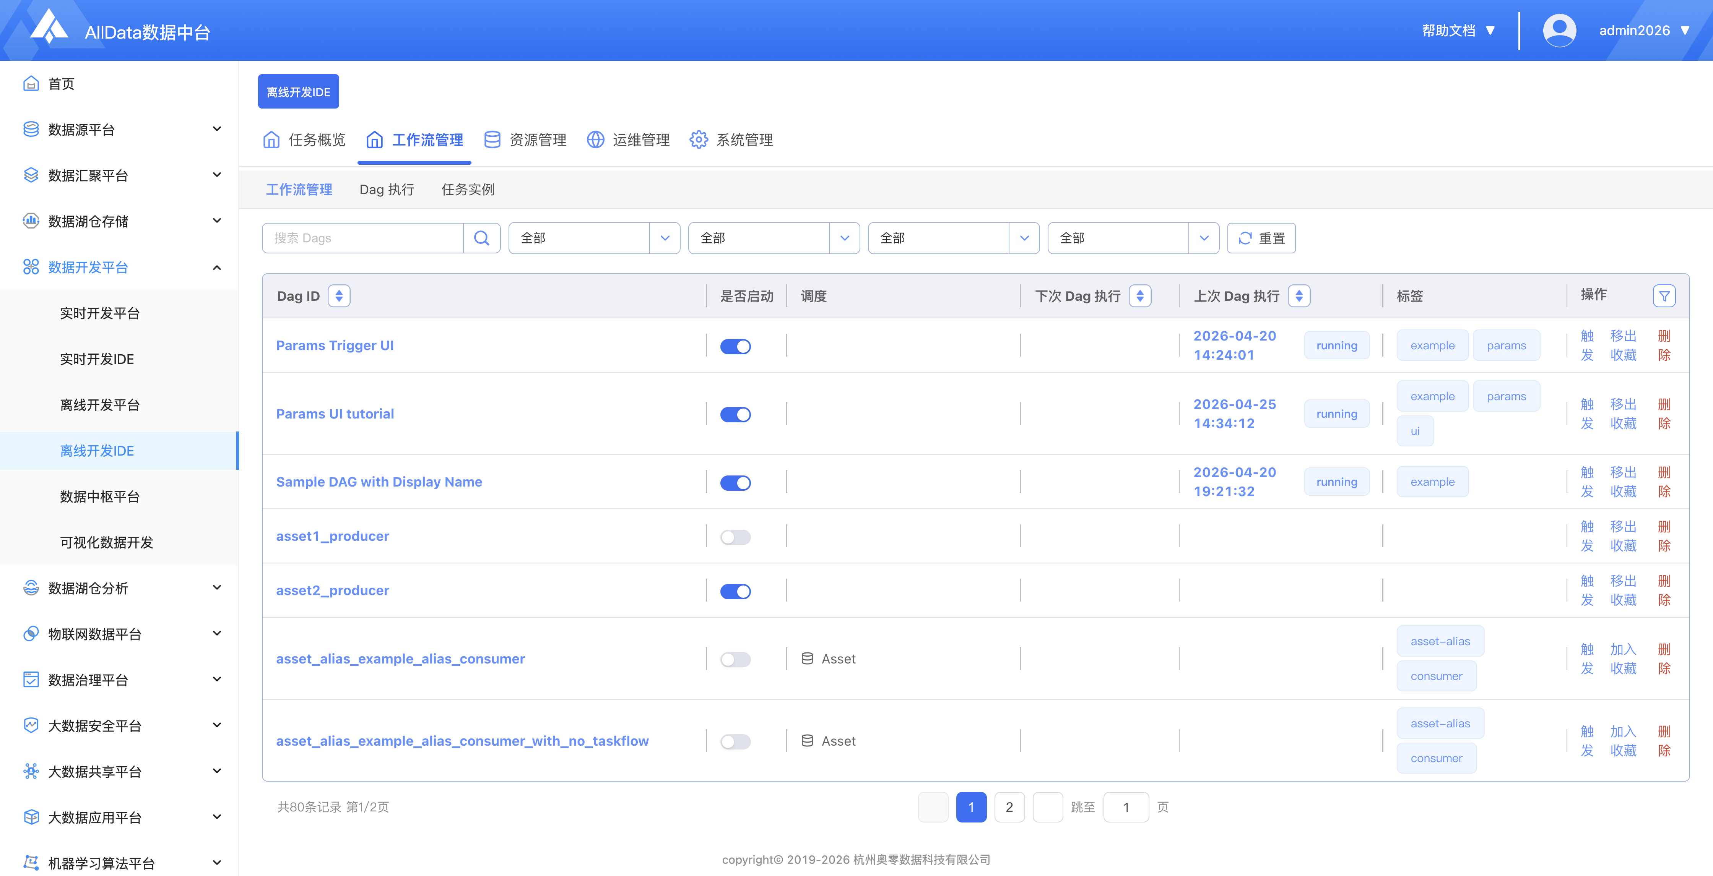Image resolution: width=1713 pixels, height=876 pixels.
Task: Open the Dag 执行 sub-tab
Action: 386,190
